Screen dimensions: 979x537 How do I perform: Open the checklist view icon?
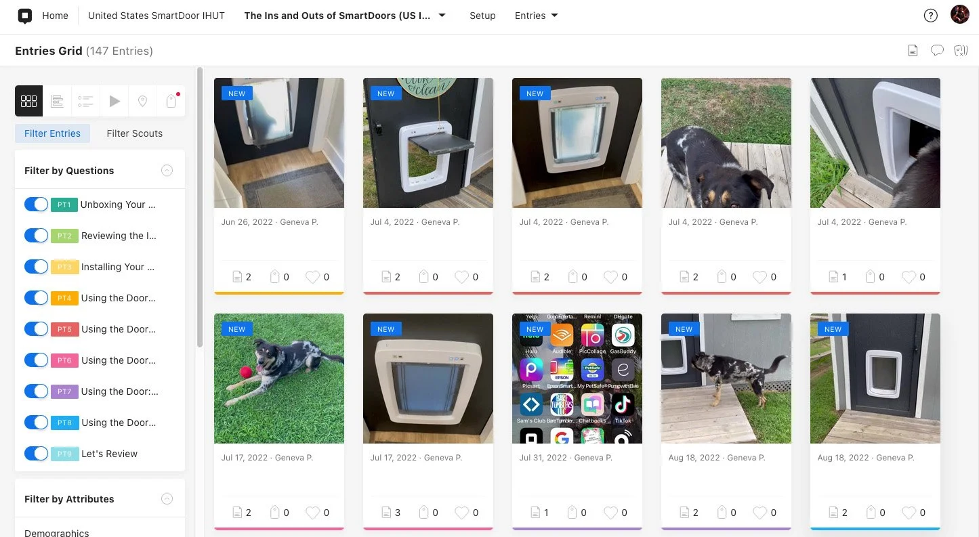(86, 101)
